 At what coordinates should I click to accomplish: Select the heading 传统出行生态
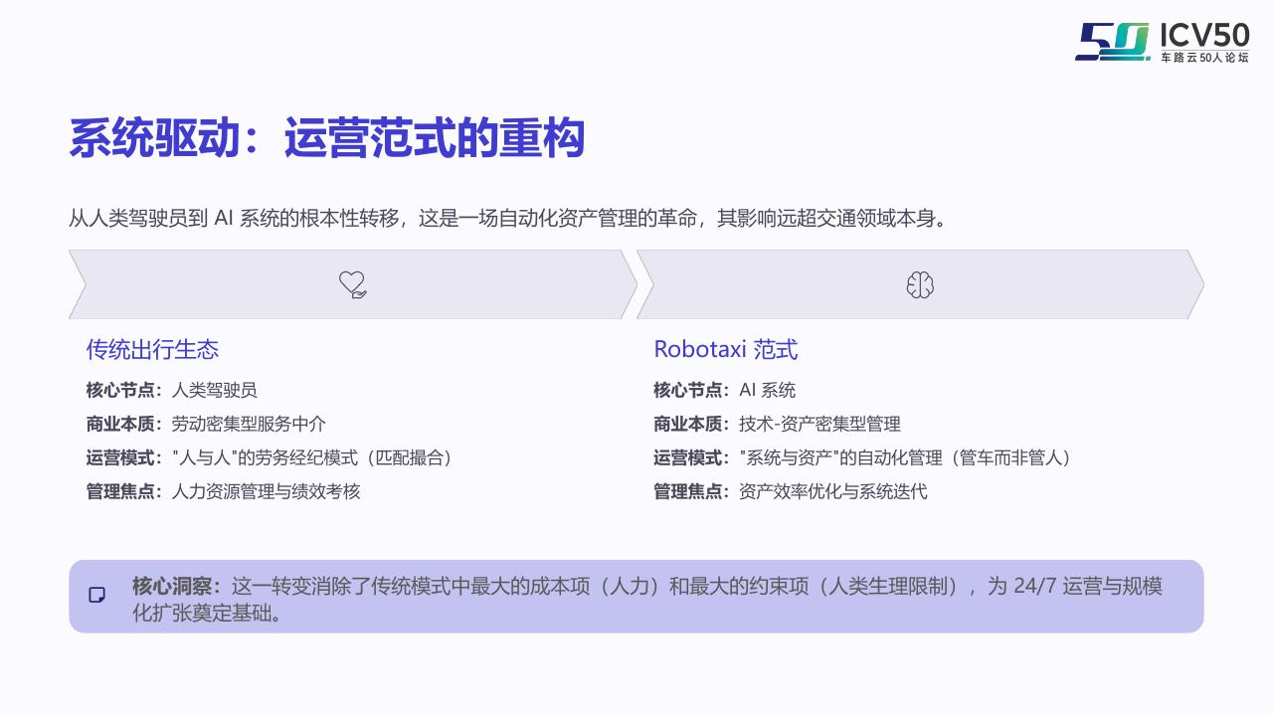coord(152,349)
